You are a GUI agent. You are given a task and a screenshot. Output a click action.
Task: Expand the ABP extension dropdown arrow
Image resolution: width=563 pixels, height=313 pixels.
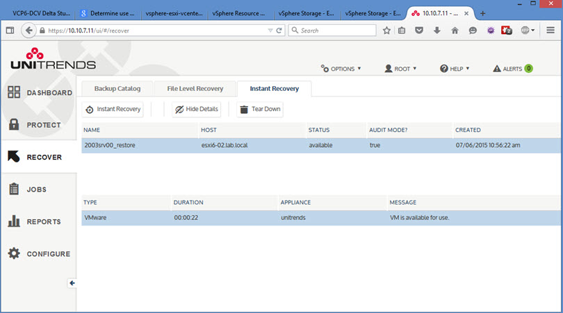pyautogui.click(x=533, y=31)
